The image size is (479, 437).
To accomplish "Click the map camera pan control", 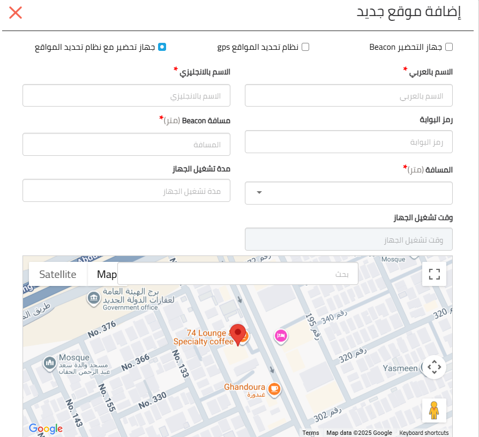I will (x=434, y=367).
